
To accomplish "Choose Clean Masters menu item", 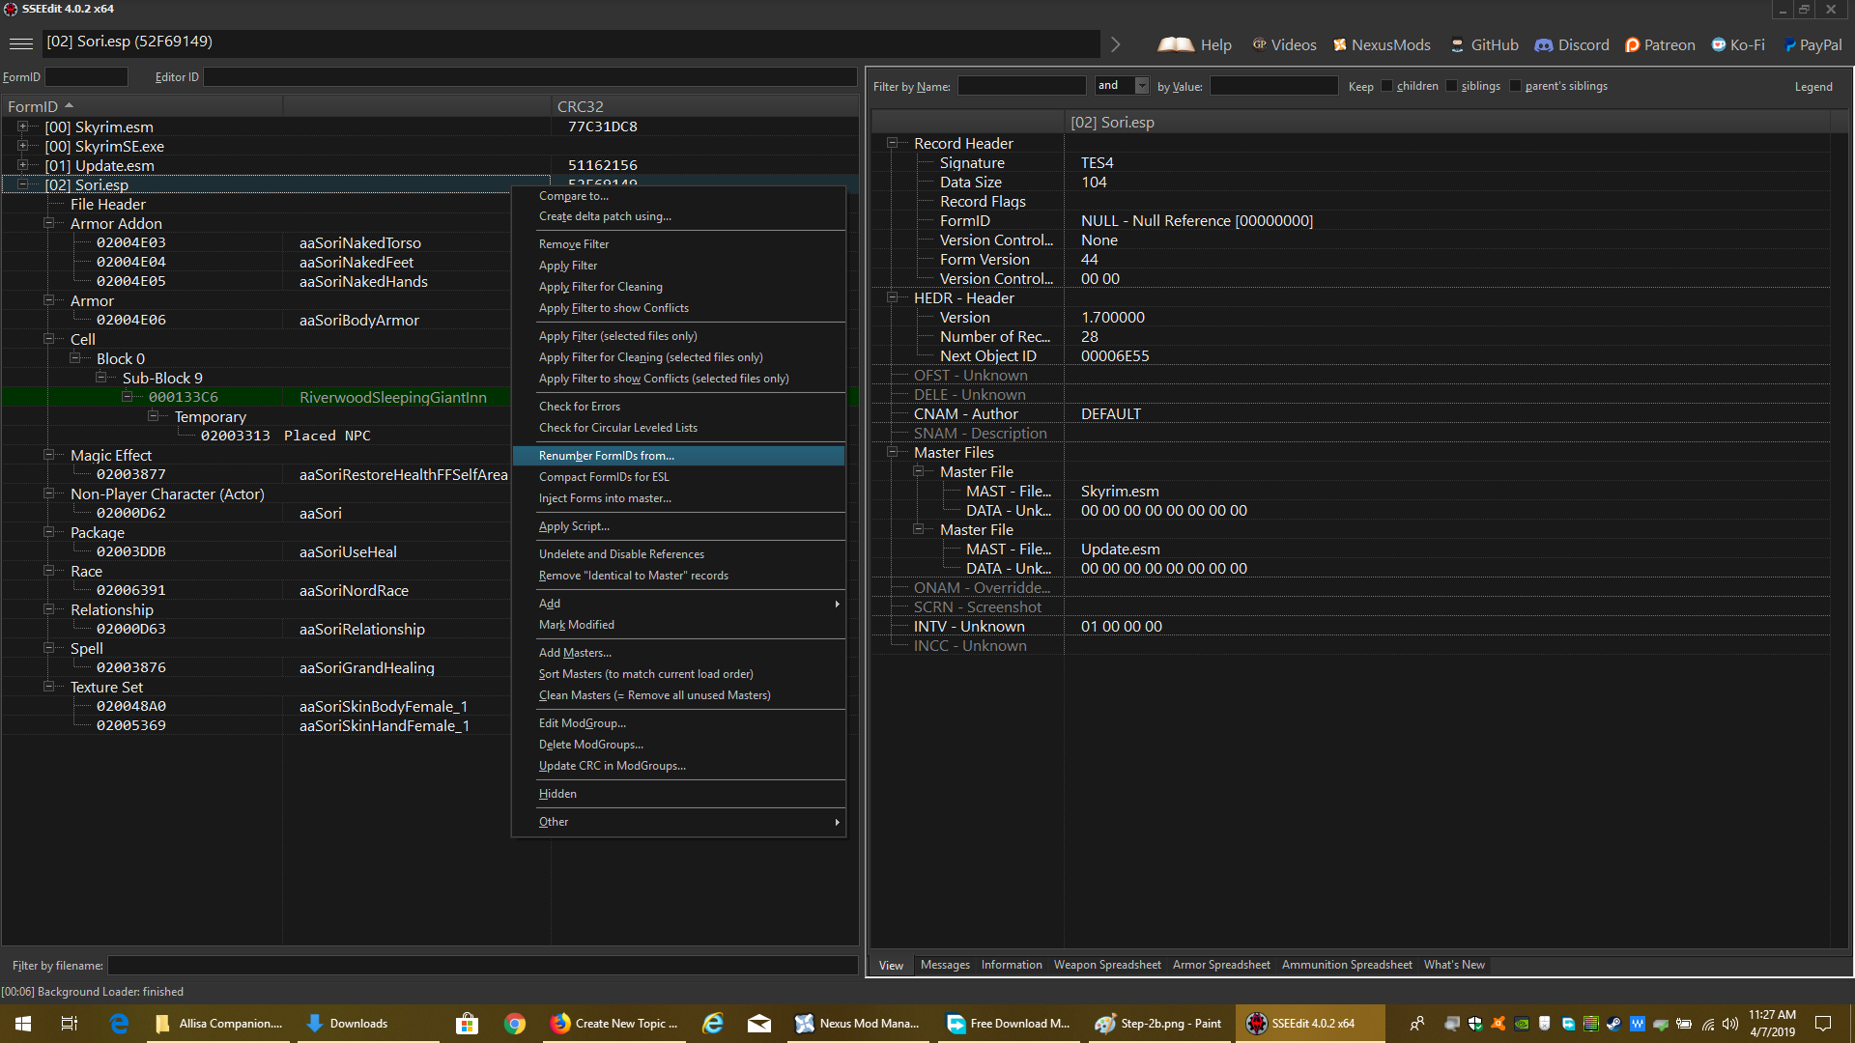I will (678, 695).
